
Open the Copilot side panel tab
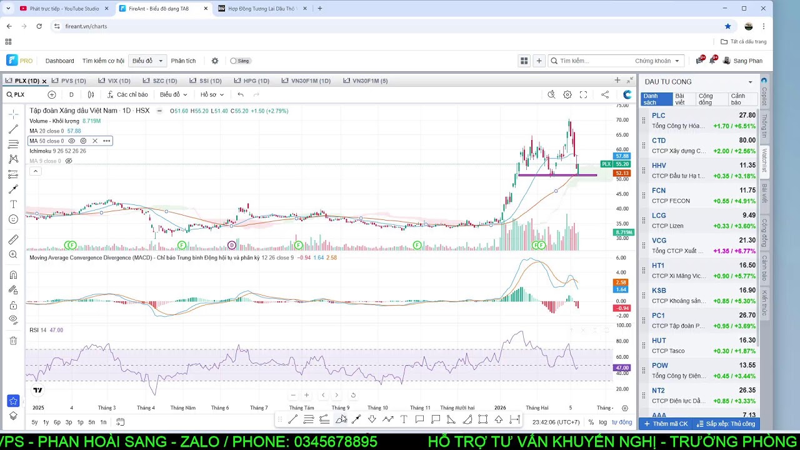click(764, 92)
